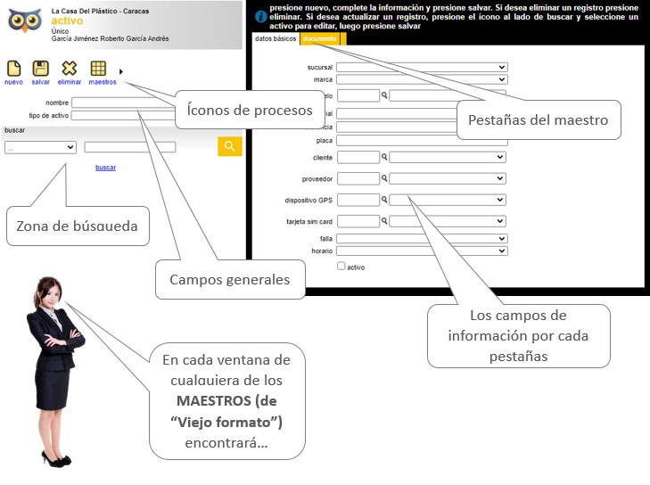Click the dispositivo GPS code input box
The height and width of the screenshot is (485, 650).
pyautogui.click(x=358, y=200)
